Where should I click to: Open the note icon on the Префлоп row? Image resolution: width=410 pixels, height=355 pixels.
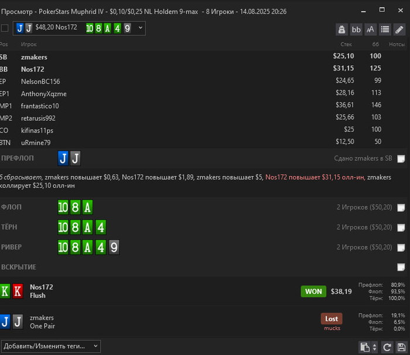(x=401, y=159)
